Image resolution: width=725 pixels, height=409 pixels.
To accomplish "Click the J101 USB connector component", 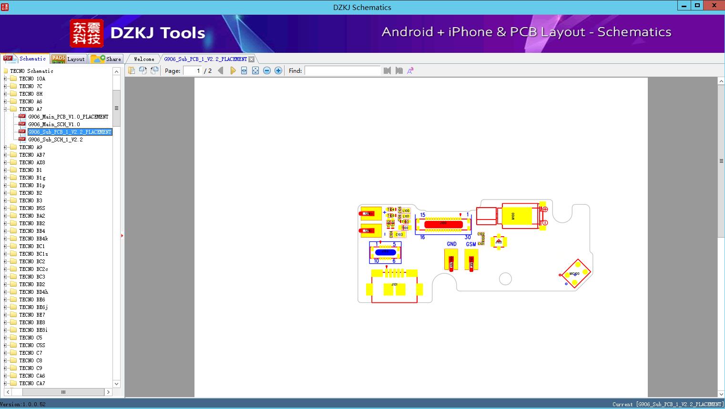I will click(394, 286).
